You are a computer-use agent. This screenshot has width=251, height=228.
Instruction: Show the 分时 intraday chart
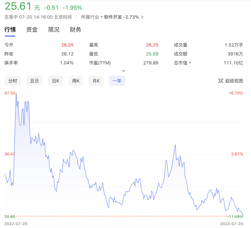pyautogui.click(x=13, y=81)
